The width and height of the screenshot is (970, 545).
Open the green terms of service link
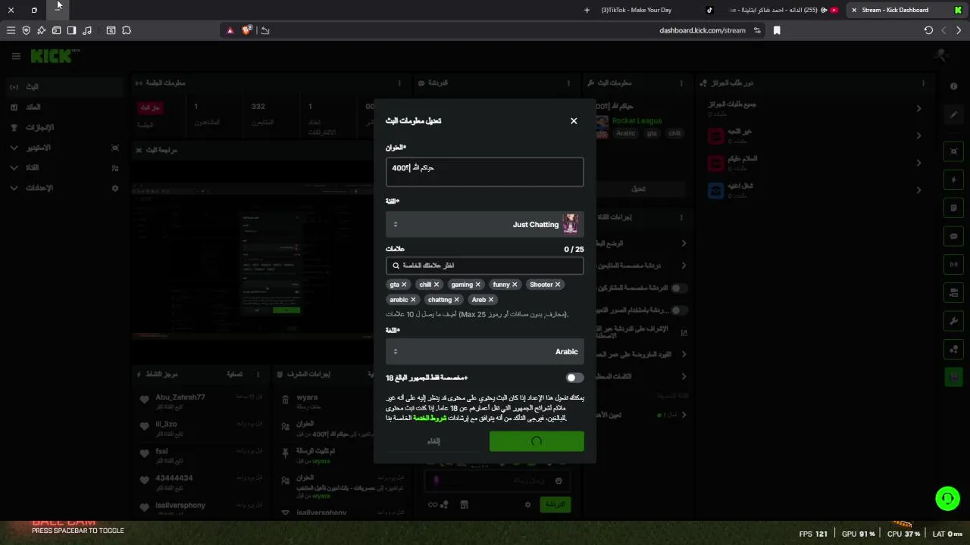point(430,418)
